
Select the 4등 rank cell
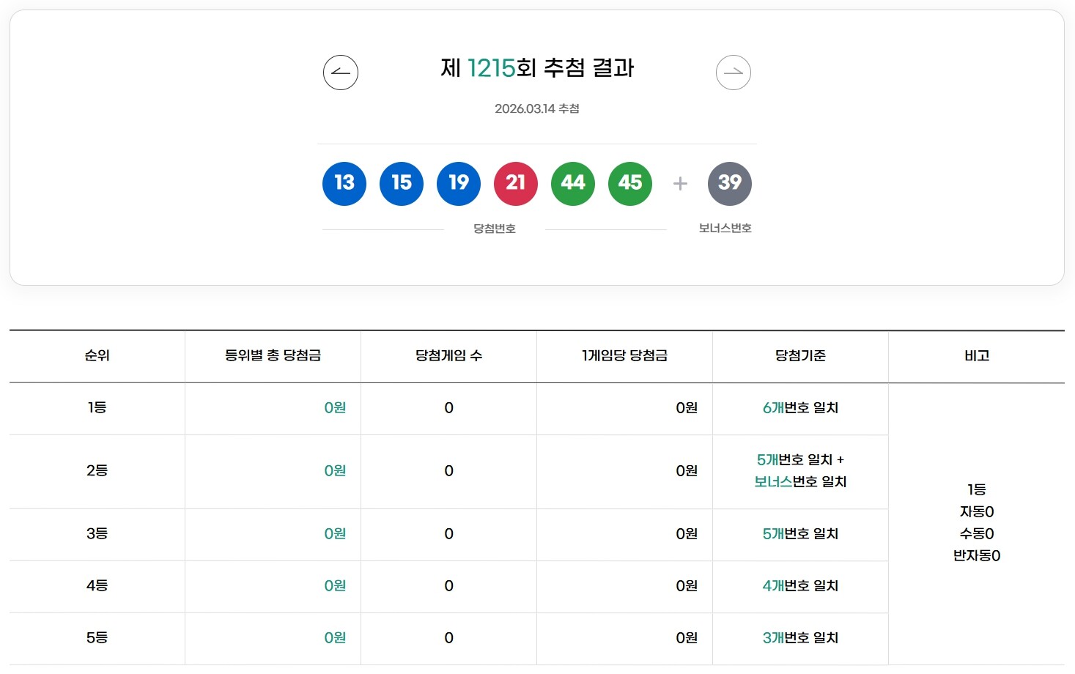tap(97, 585)
